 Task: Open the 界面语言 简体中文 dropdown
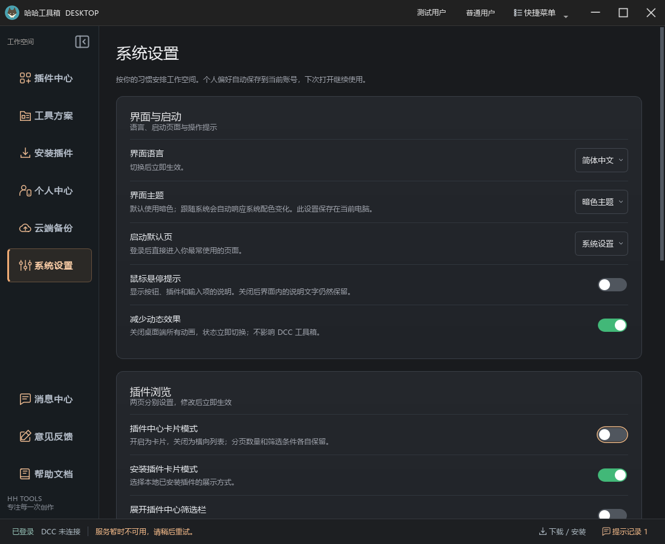pyautogui.click(x=601, y=160)
